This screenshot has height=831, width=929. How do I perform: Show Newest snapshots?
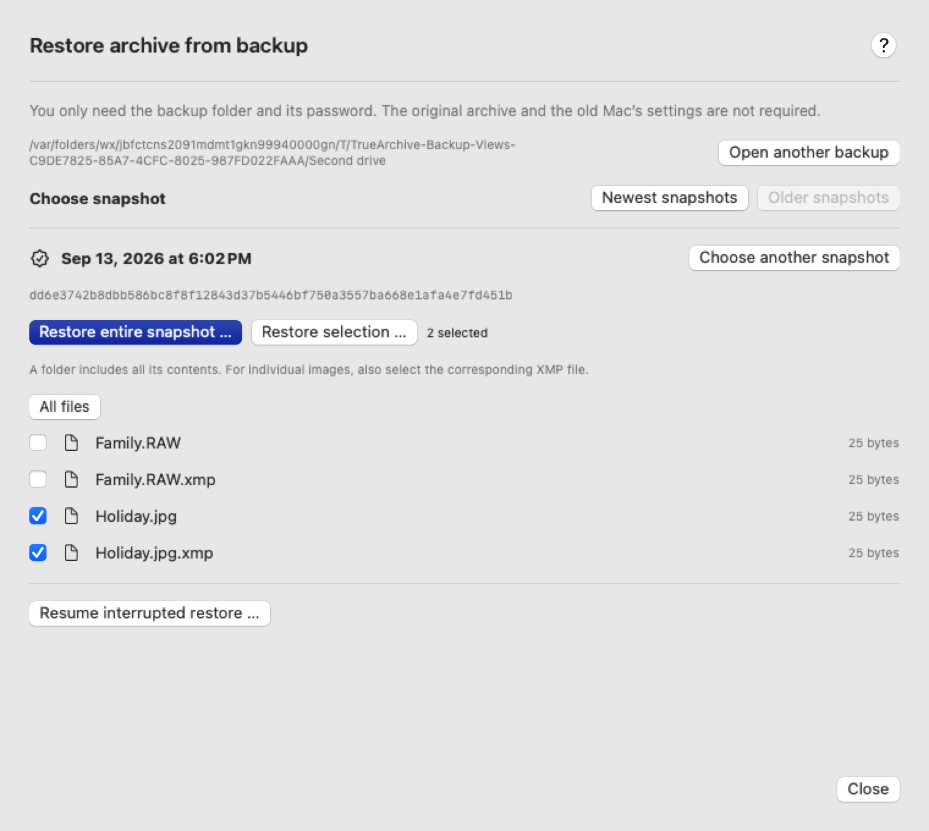click(x=669, y=198)
